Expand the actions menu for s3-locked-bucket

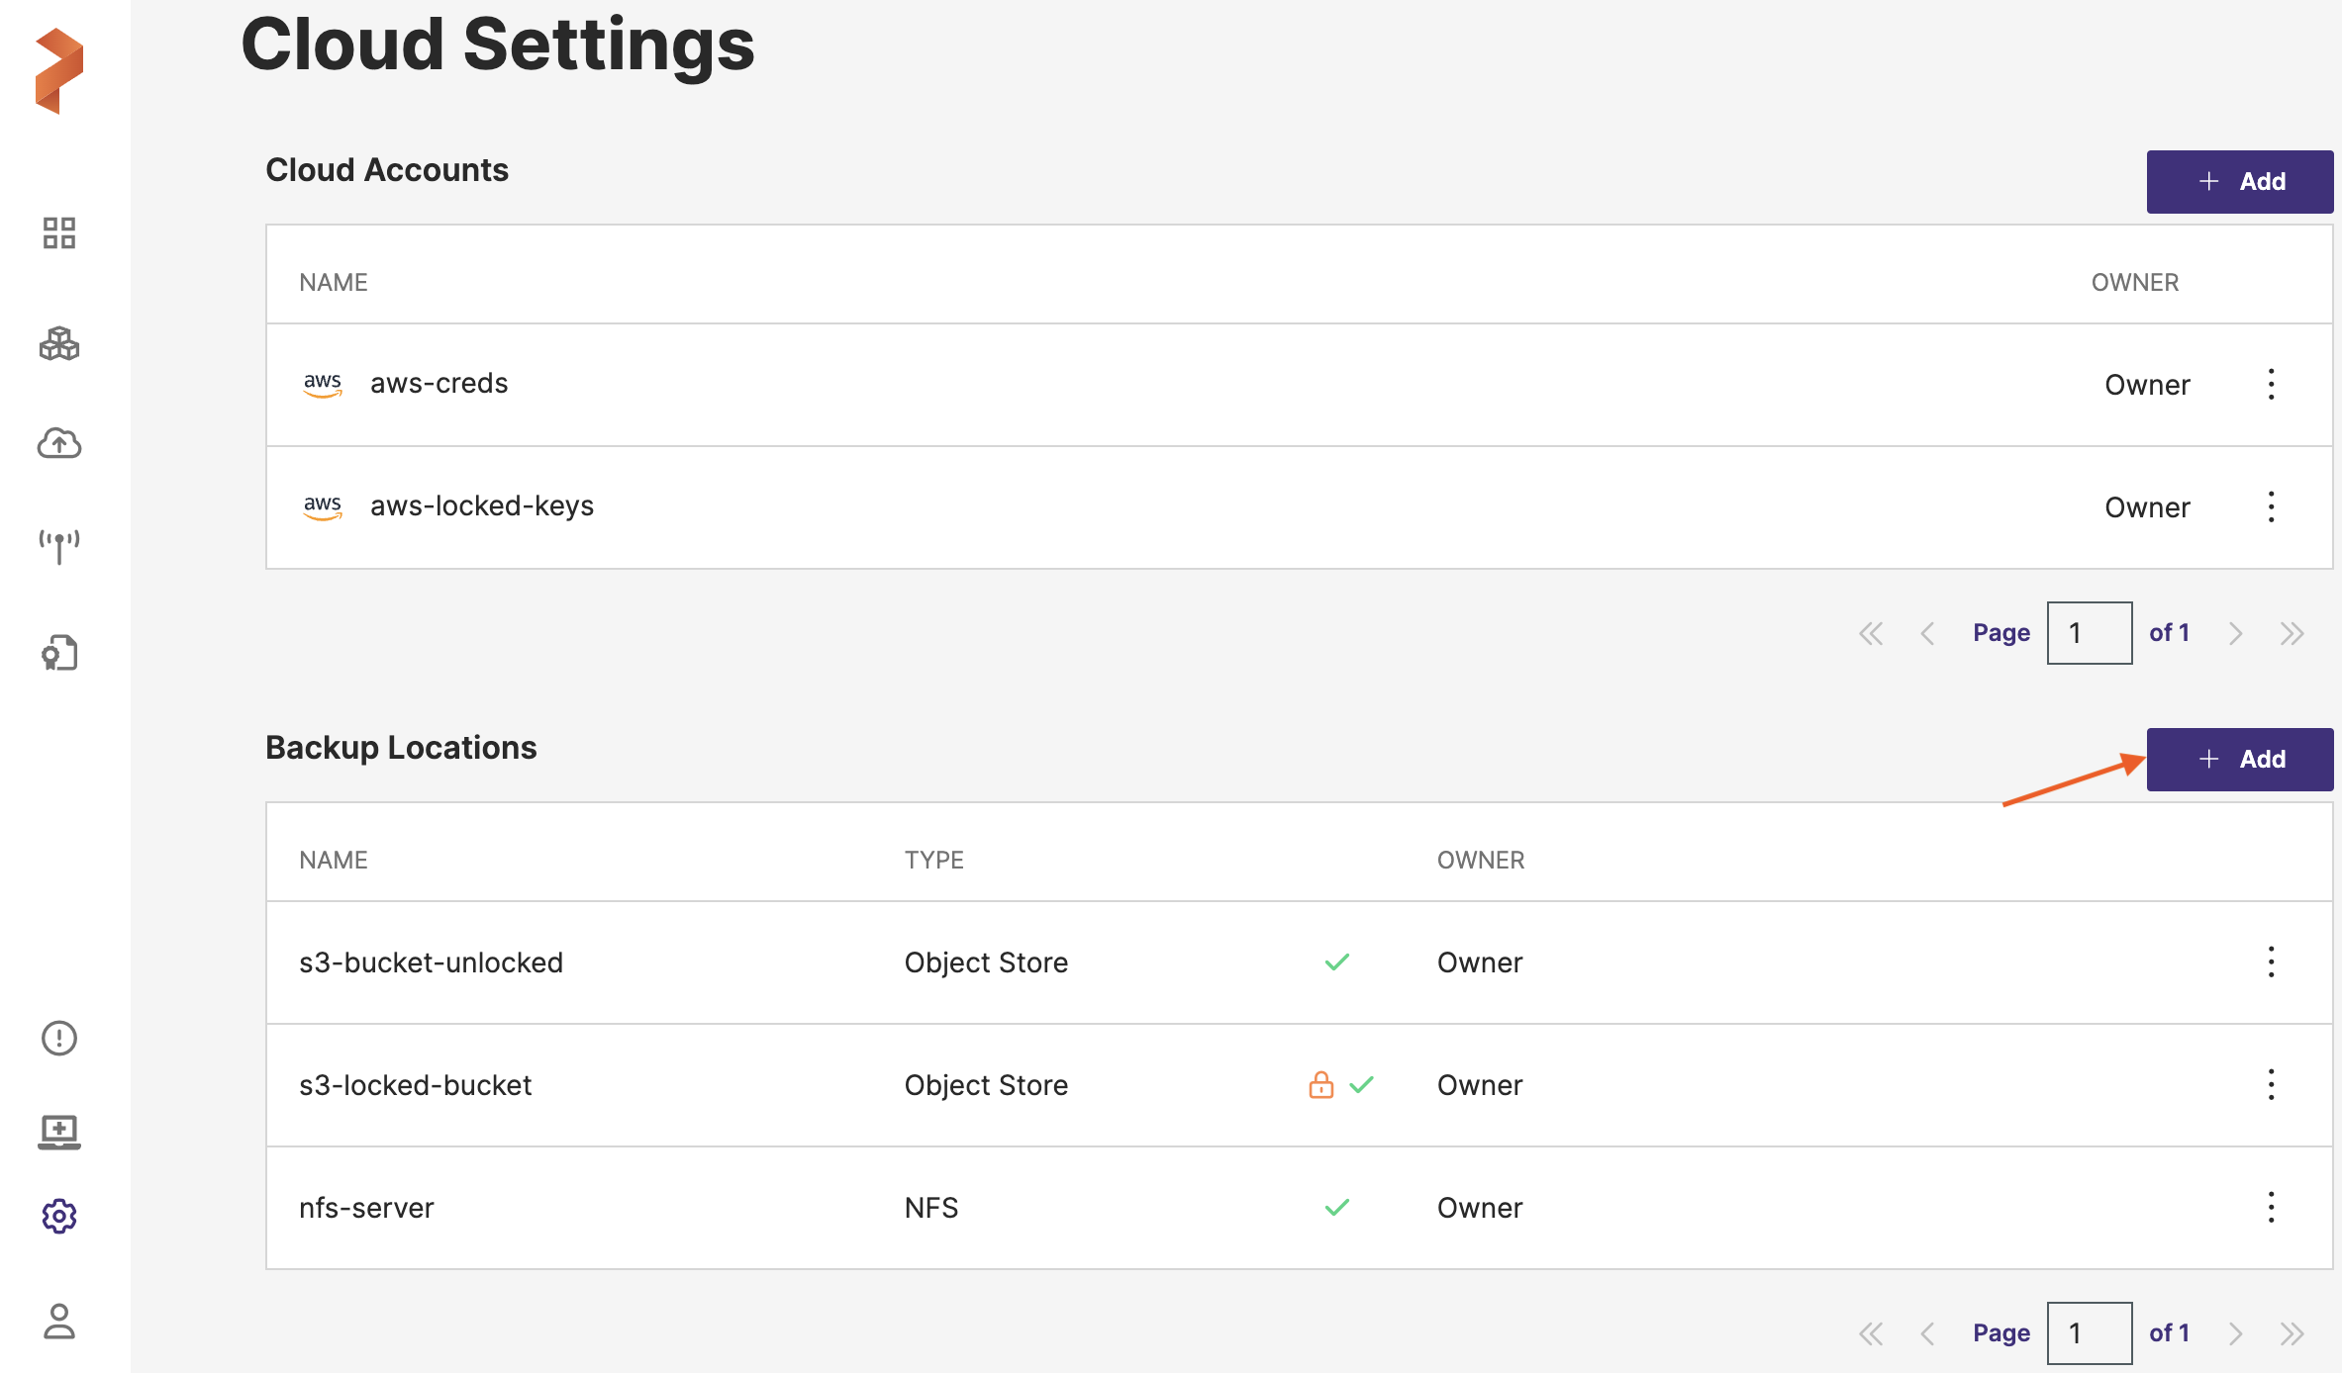coord(2271,1084)
